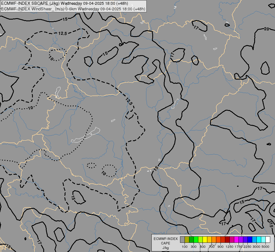Select the dark red legend swatch
Image resolution: width=275 pixels, height=252 pixels.
coord(228,239)
